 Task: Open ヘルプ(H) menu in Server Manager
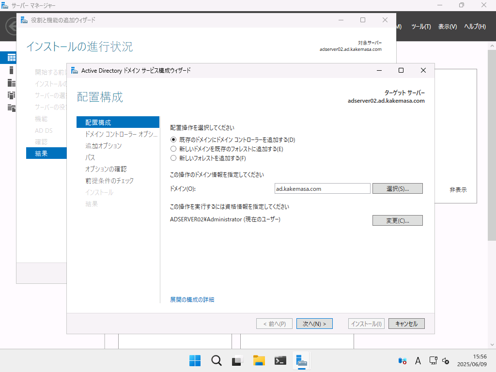coord(475,27)
